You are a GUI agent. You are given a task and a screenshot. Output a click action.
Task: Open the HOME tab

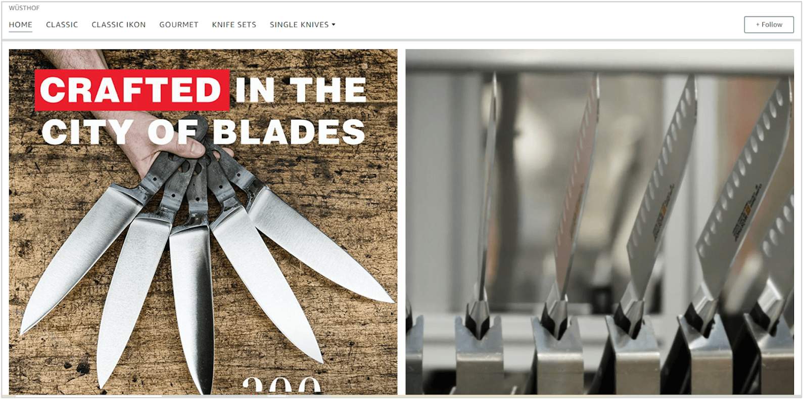tap(21, 25)
